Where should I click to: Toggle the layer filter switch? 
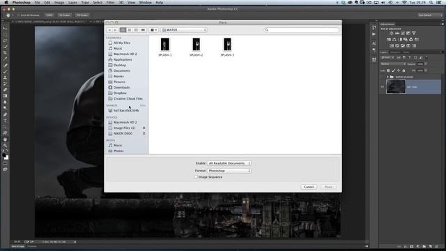pyautogui.click(x=426, y=57)
